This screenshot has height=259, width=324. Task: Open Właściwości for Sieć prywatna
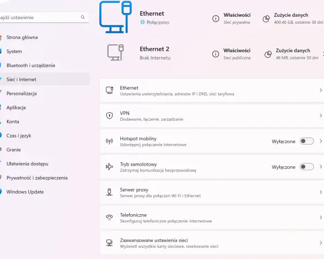tap(232, 18)
